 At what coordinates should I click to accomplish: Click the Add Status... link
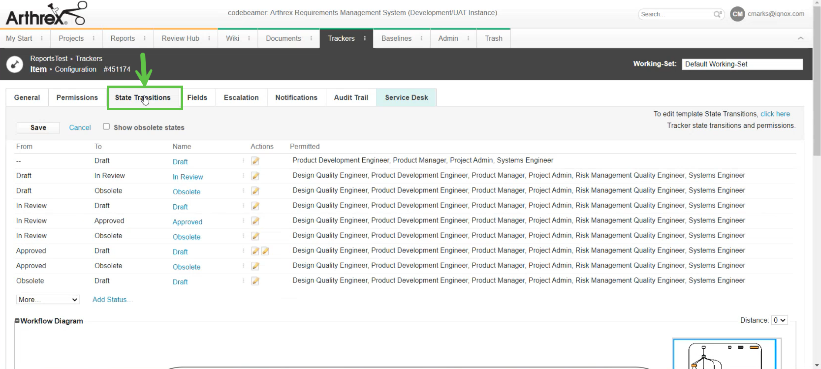tap(113, 300)
